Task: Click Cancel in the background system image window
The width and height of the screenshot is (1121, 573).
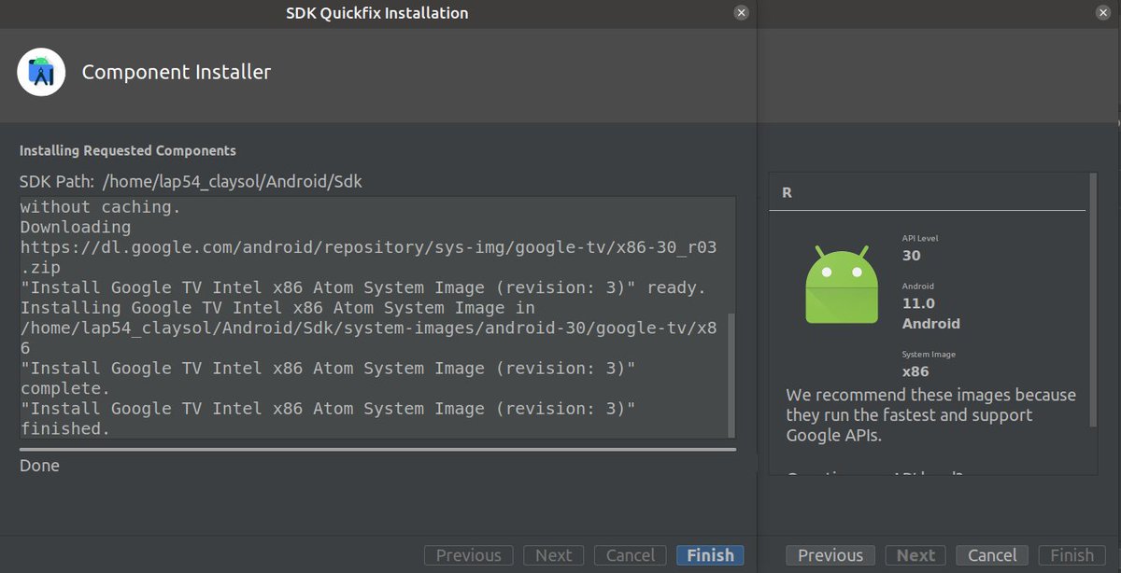Action: pos(992,555)
